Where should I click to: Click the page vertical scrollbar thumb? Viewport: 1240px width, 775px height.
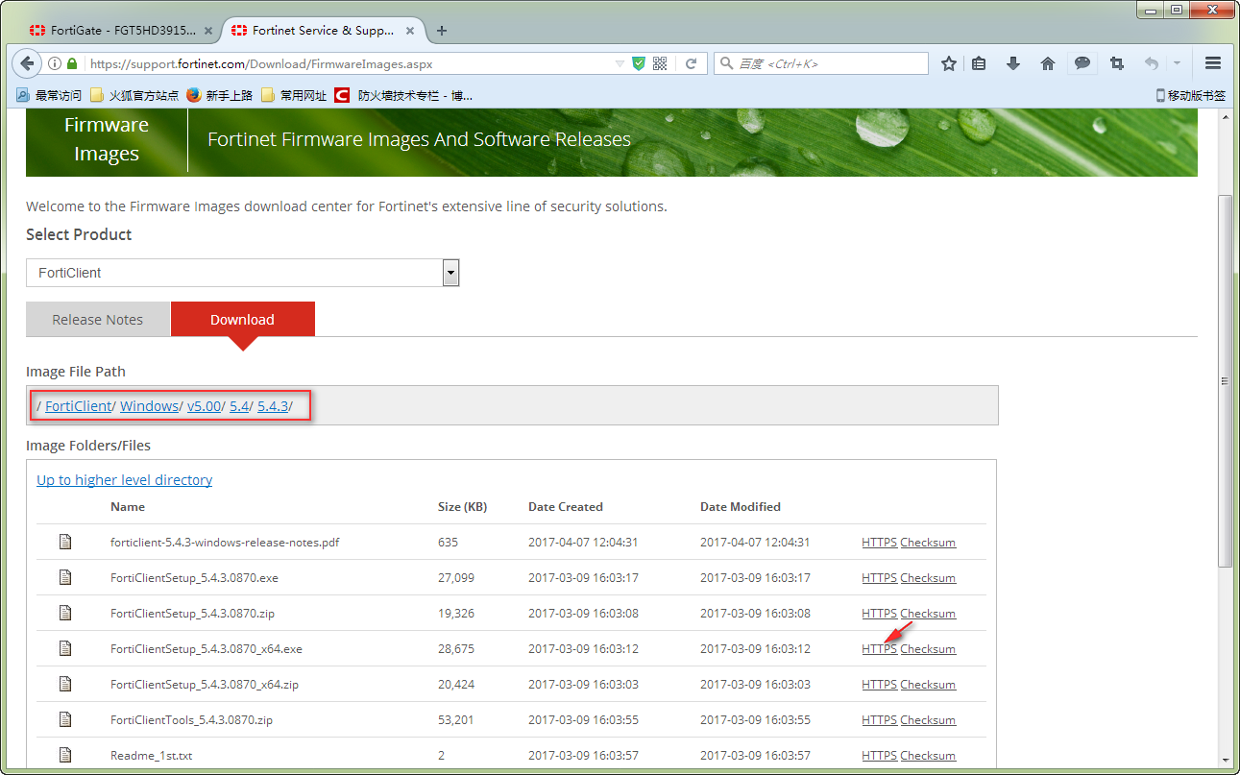coord(1224,379)
